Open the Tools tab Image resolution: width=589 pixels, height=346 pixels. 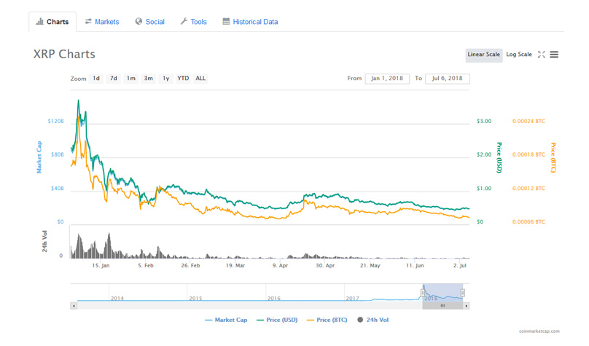pyautogui.click(x=193, y=22)
